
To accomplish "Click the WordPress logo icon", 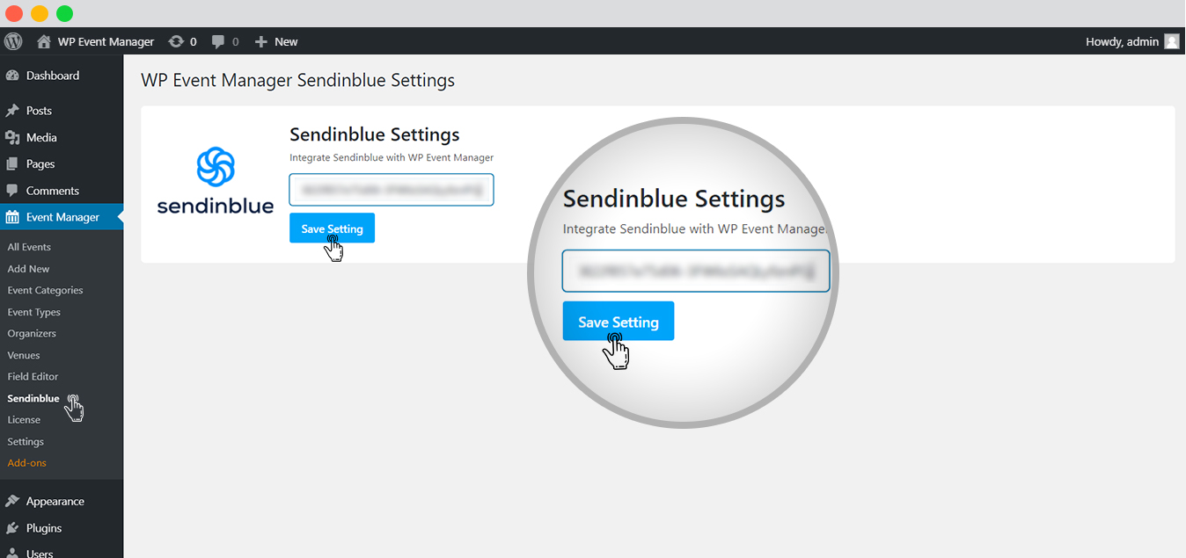I will (13, 41).
